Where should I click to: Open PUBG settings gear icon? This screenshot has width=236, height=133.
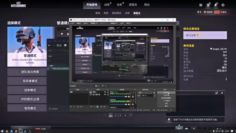click(x=223, y=5)
